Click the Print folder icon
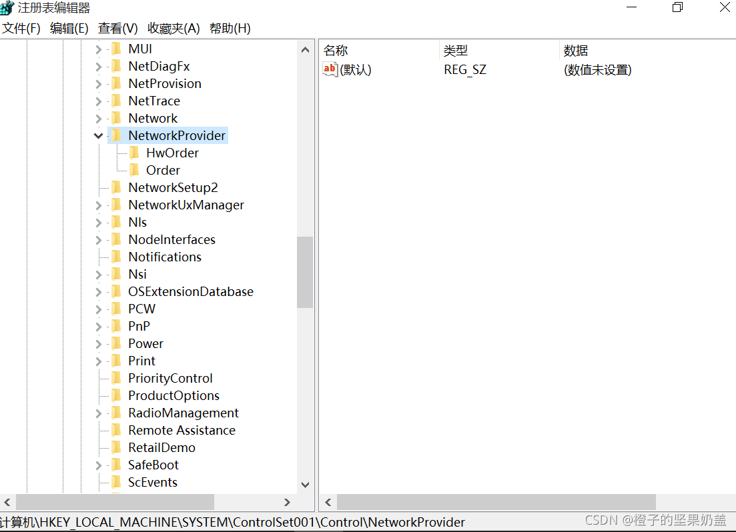The width and height of the screenshot is (736, 532). click(117, 361)
